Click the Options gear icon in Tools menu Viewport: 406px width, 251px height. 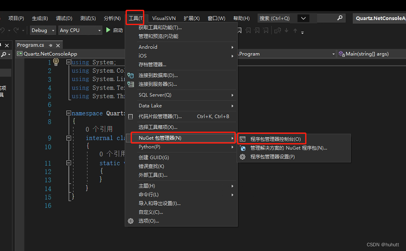(x=131, y=221)
